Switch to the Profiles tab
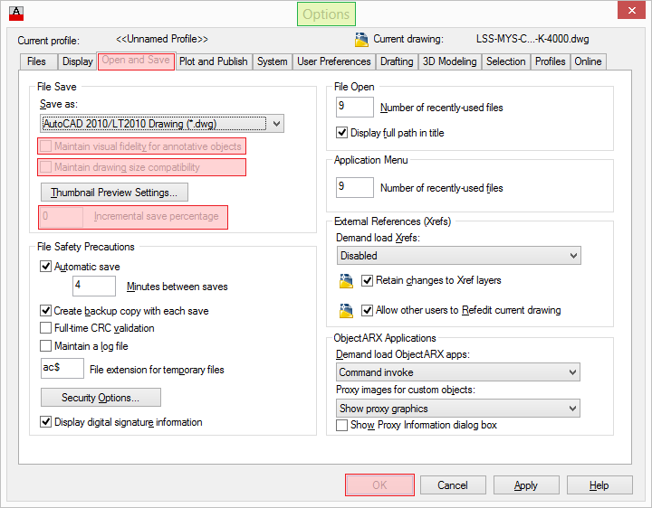 click(x=551, y=61)
